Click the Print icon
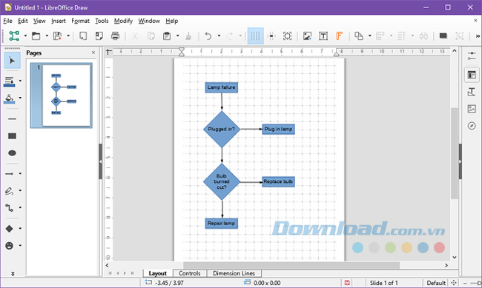The image size is (482, 288). tap(115, 36)
